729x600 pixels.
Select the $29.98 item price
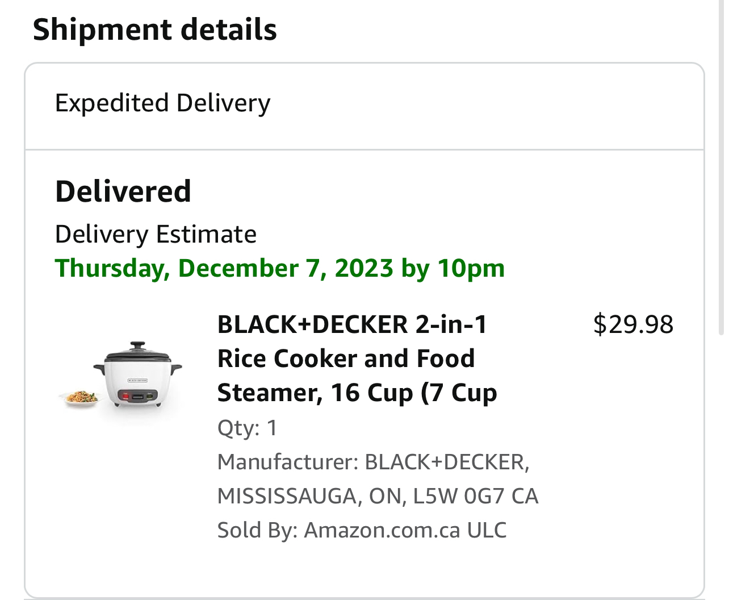pyautogui.click(x=633, y=324)
